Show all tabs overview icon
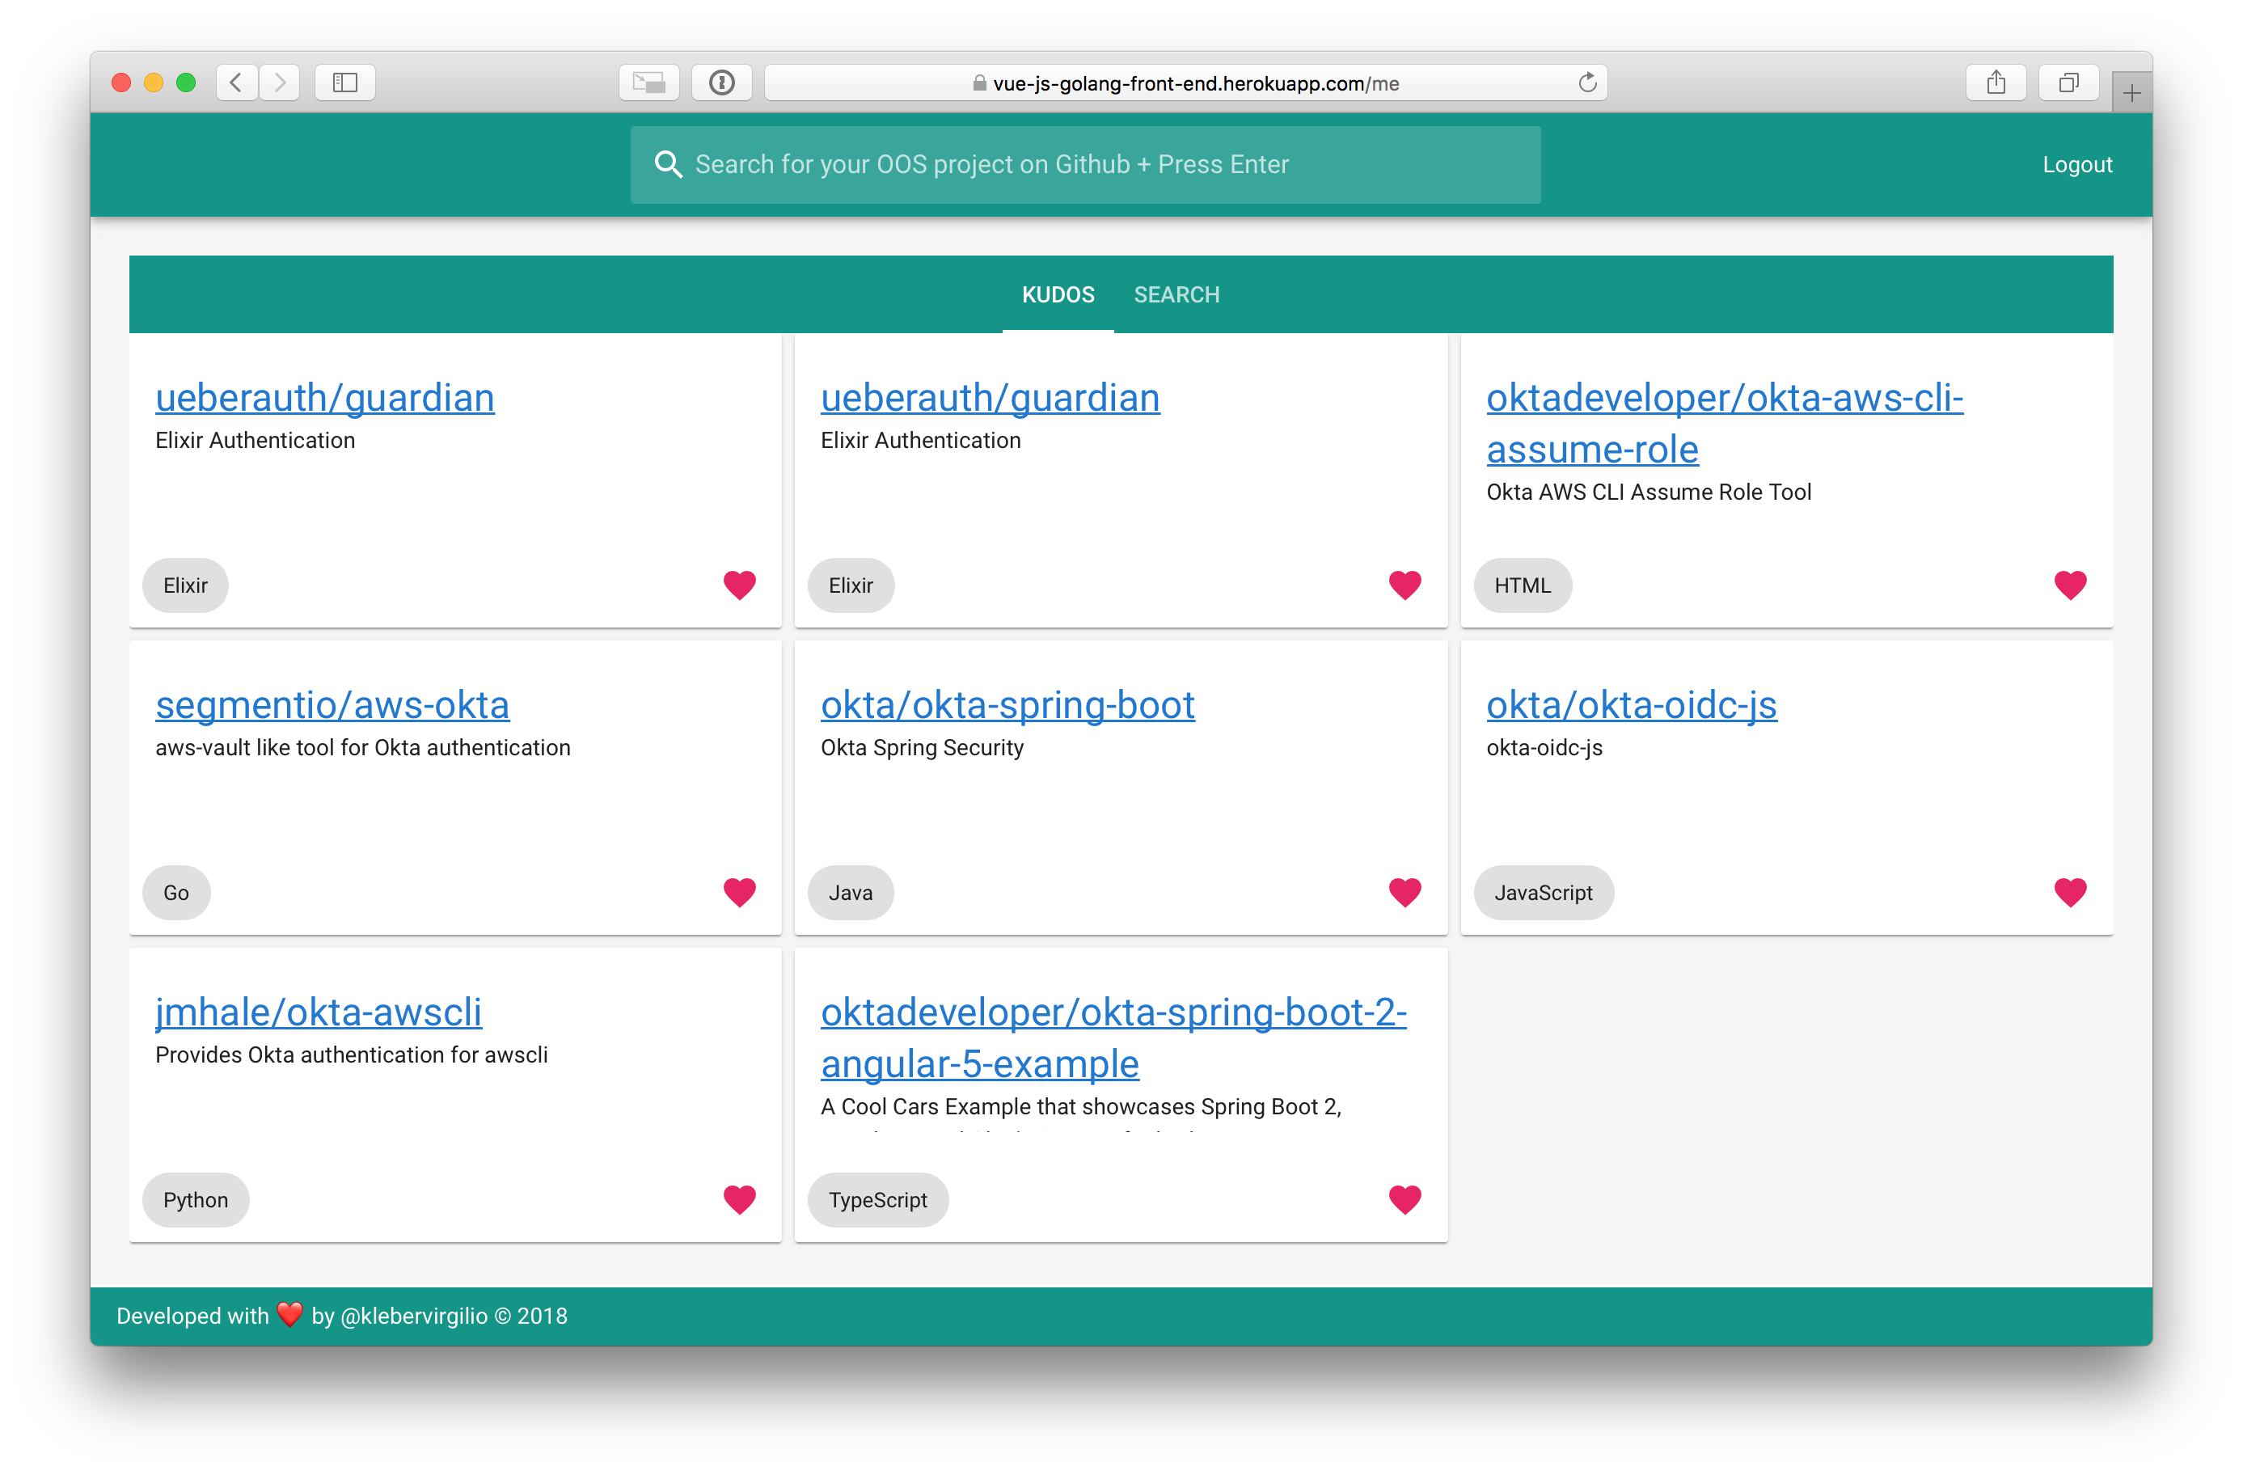Image resolution: width=2243 pixels, height=1475 pixels. pyautogui.click(x=2068, y=83)
